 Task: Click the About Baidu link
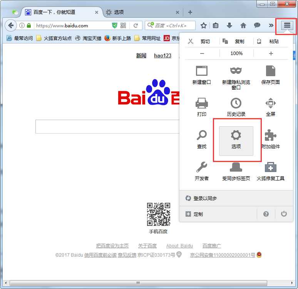(x=179, y=246)
